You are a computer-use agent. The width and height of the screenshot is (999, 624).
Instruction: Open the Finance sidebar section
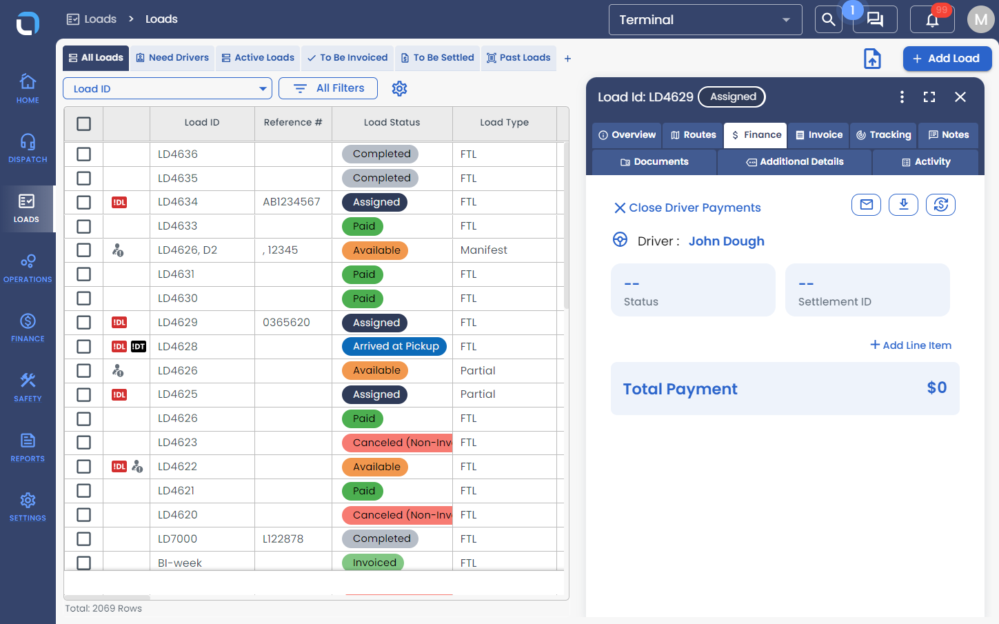(28, 328)
